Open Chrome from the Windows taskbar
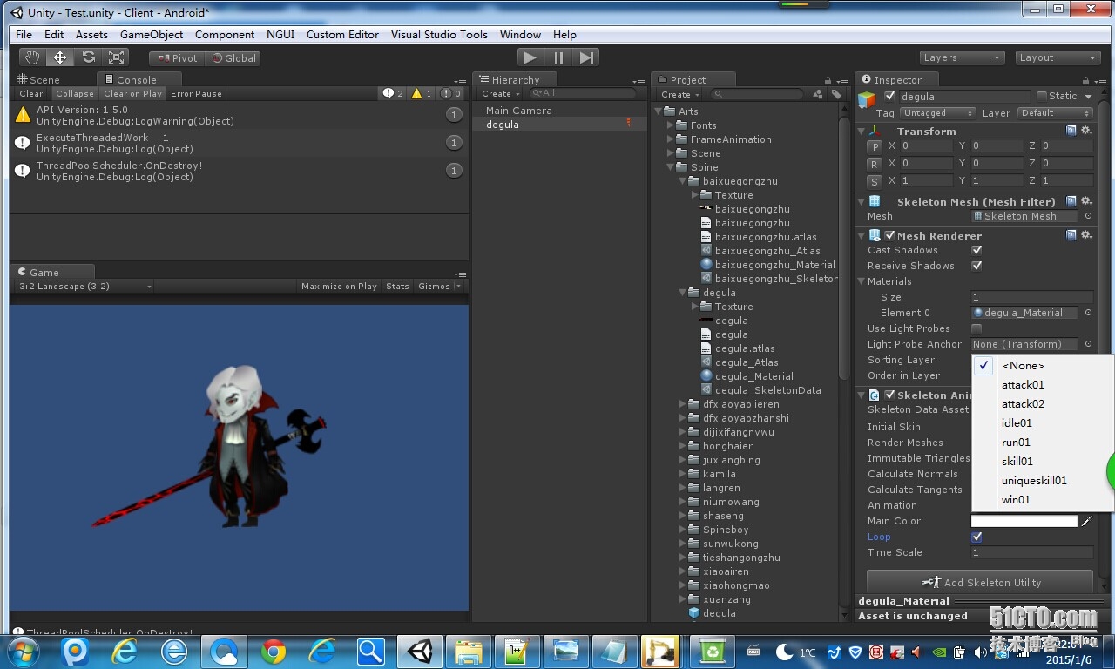 (x=274, y=651)
